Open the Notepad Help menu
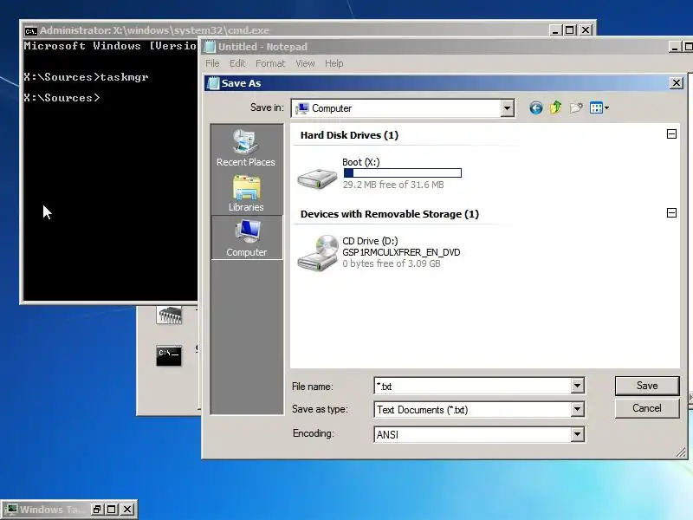693x520 pixels. [334, 63]
